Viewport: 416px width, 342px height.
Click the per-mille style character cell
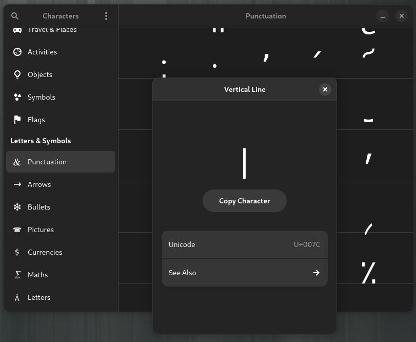tap(368, 273)
